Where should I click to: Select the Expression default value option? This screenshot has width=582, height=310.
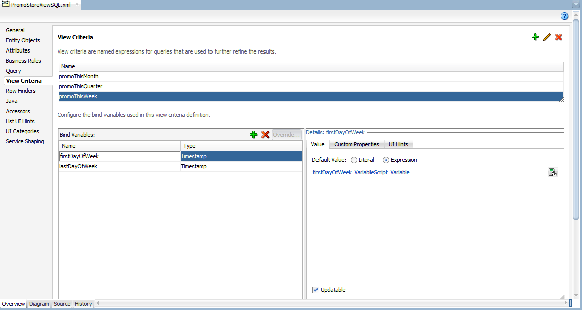click(386, 160)
